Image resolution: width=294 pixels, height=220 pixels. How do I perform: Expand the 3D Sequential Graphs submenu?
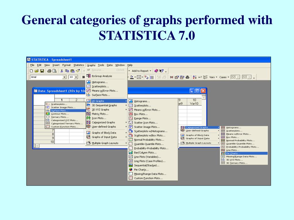[126, 105]
